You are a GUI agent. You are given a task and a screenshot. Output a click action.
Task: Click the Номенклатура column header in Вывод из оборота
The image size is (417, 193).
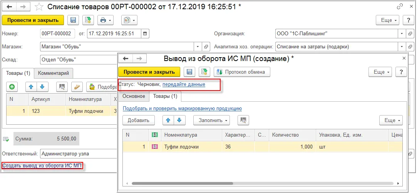pyautogui.click(x=191, y=135)
